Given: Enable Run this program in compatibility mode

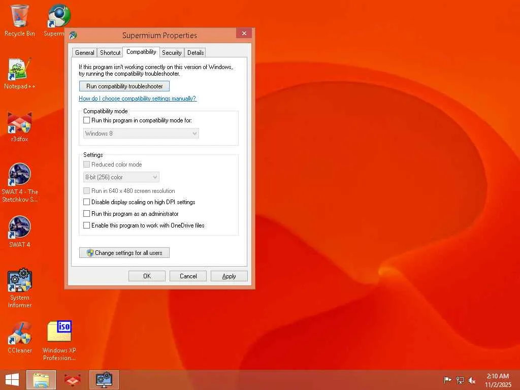Looking at the screenshot, I should (86, 120).
